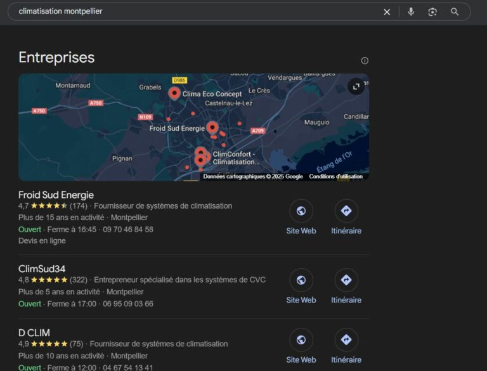Get directions to Froid Sud Energie icon
The image size is (487, 371).
(x=346, y=211)
